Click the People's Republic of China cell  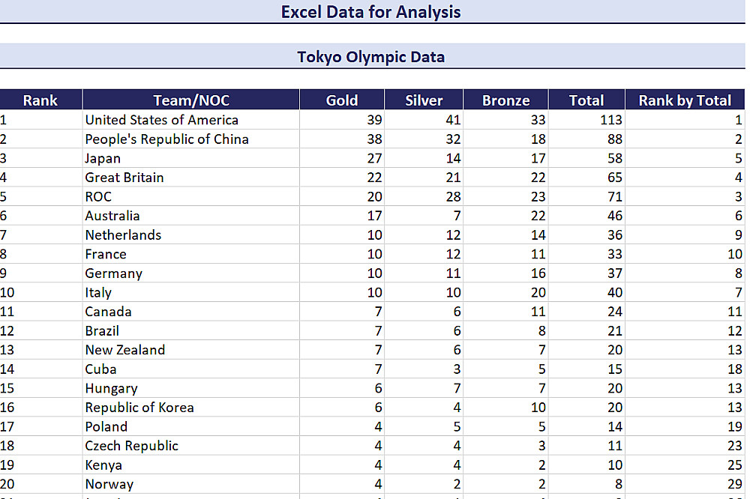pyautogui.click(x=166, y=139)
